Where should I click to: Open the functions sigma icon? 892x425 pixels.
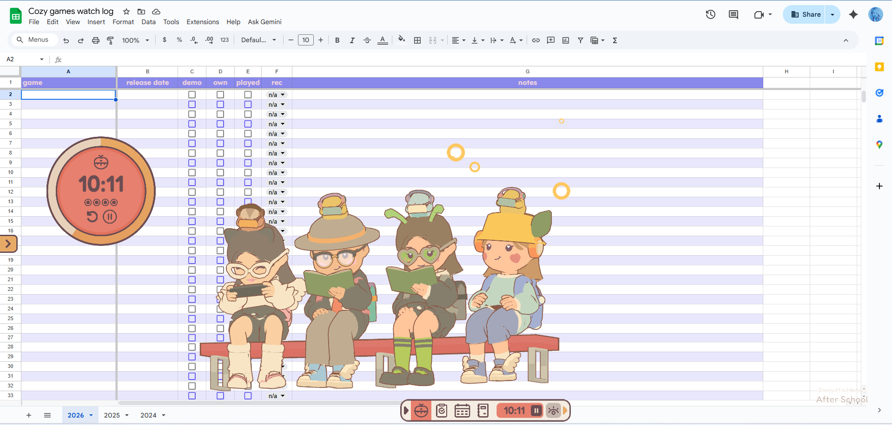coord(614,40)
